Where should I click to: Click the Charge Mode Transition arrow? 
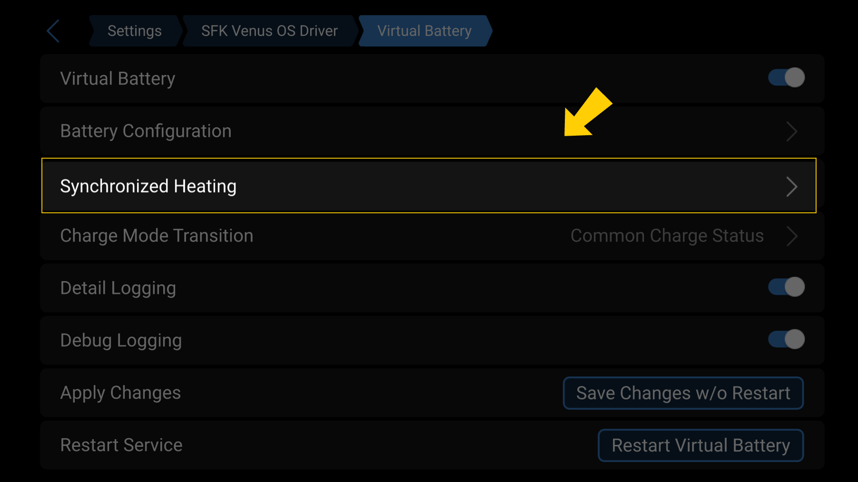coord(792,236)
